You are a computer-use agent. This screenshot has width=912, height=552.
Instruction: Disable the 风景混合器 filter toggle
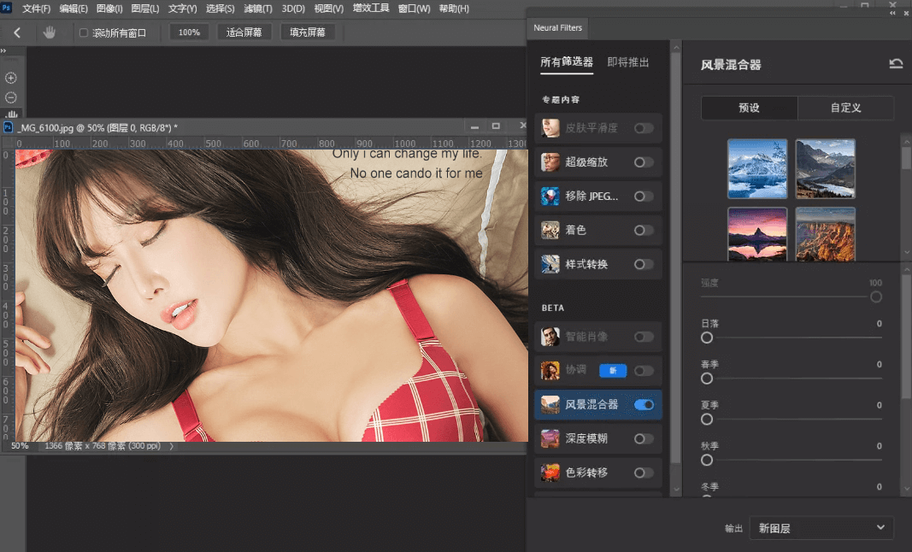pos(644,404)
